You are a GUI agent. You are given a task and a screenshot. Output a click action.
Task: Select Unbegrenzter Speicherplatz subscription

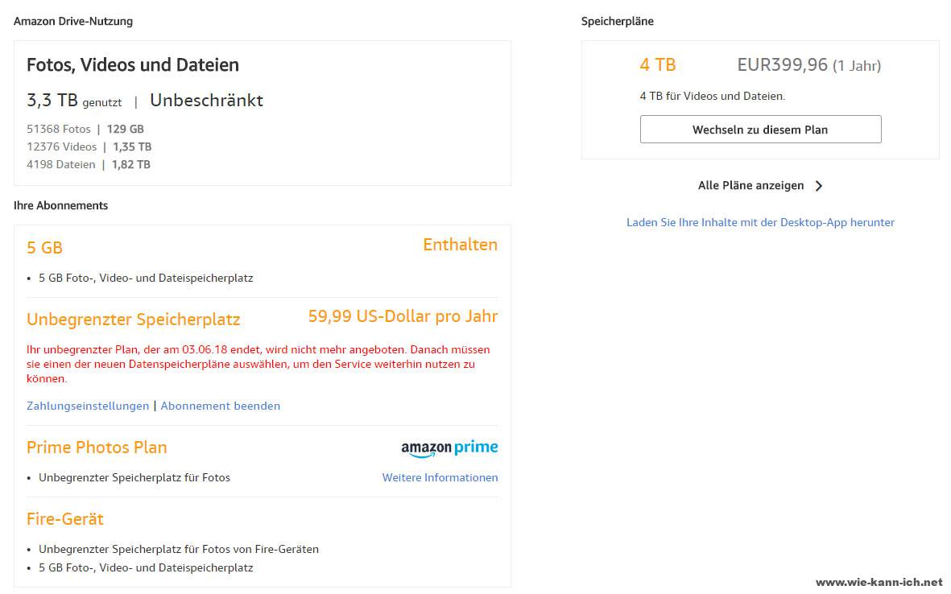tap(133, 320)
